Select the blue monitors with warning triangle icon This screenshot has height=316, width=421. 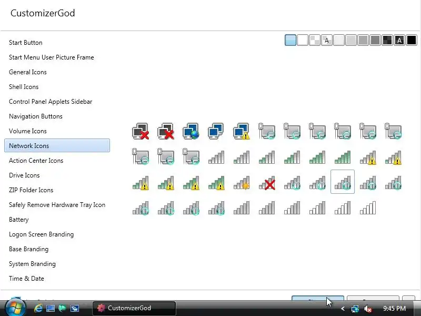tap(242, 131)
